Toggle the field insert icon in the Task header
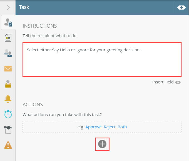This screenshot has width=189, height=161. click(x=181, y=8)
